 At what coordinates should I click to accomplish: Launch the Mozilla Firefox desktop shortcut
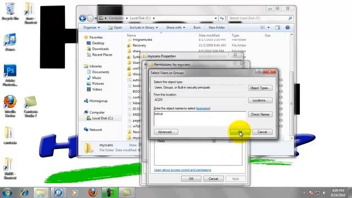tap(10, 106)
